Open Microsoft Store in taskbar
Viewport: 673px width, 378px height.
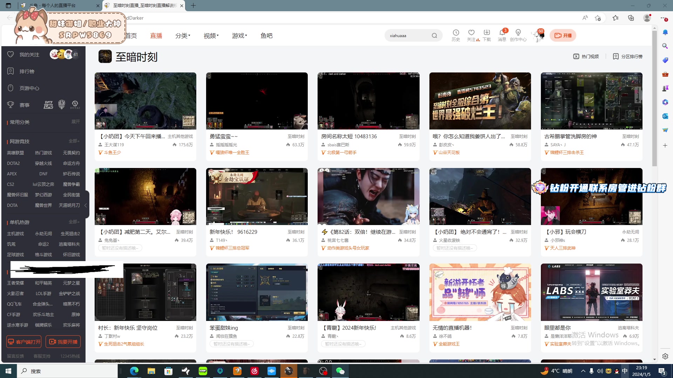168,371
